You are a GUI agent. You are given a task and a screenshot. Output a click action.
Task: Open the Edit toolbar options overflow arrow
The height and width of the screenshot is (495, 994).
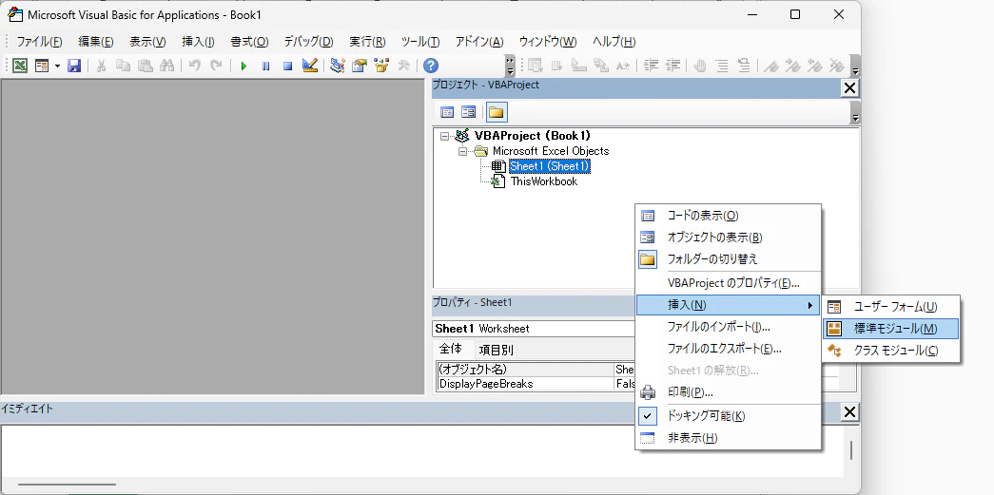pos(855,66)
